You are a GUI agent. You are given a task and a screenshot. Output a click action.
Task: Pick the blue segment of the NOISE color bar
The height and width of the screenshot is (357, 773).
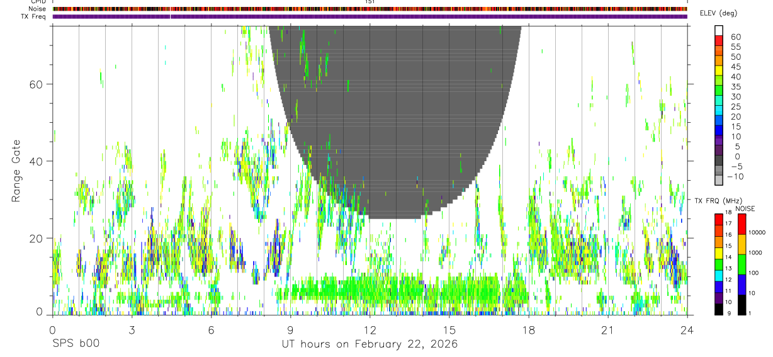click(742, 284)
